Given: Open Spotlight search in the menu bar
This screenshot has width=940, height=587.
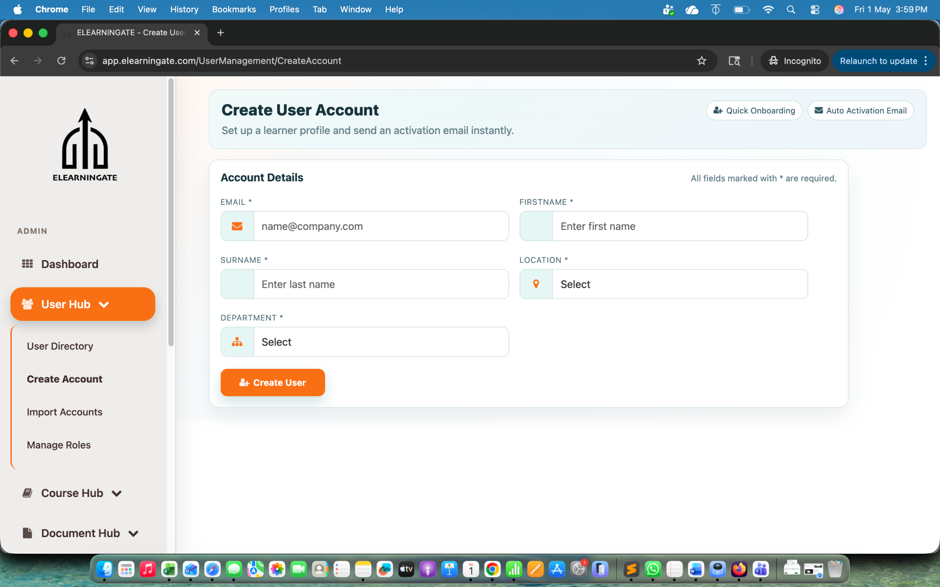Looking at the screenshot, I should [x=791, y=9].
